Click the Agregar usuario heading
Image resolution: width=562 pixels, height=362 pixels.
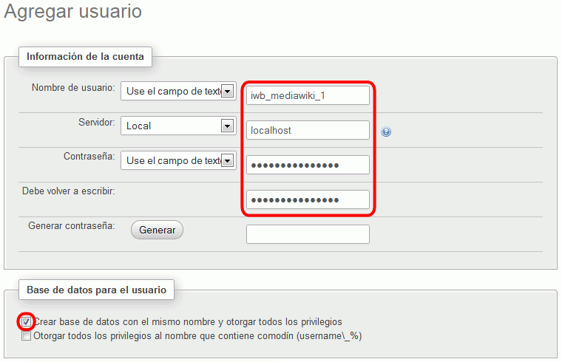(72, 12)
